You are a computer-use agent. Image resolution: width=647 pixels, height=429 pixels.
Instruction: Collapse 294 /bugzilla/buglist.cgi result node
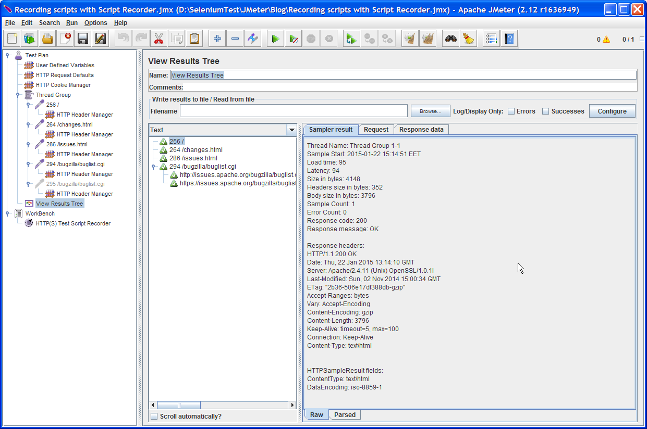(153, 167)
